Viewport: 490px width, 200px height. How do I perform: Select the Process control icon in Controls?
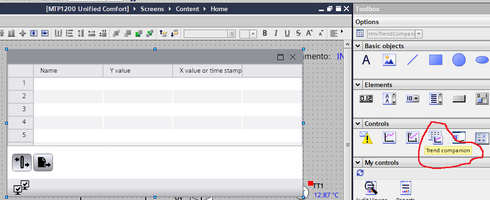coord(482,137)
